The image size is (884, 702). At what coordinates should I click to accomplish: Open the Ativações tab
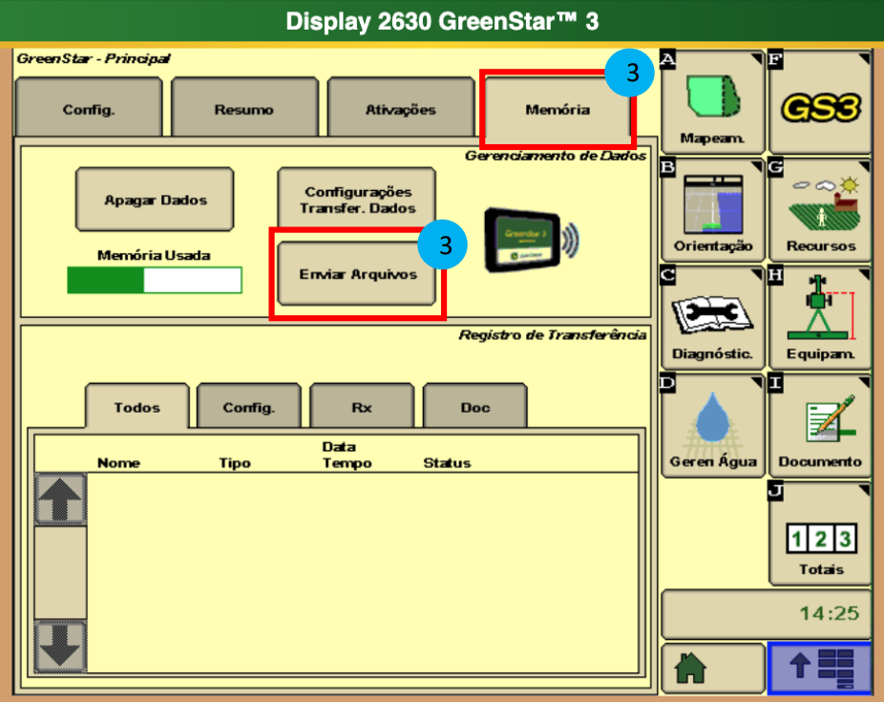[400, 109]
